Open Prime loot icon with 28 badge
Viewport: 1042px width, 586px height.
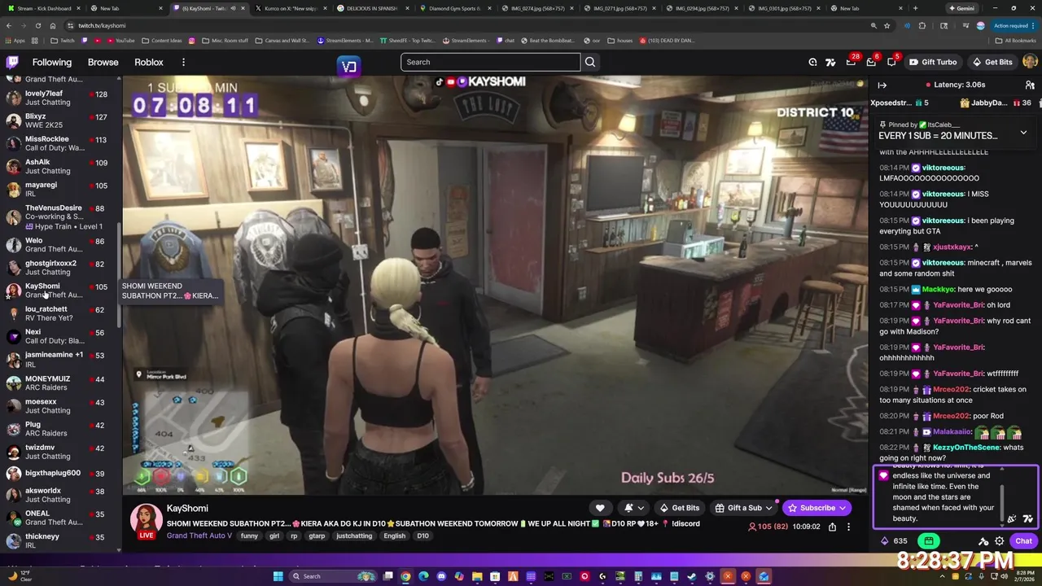(851, 62)
